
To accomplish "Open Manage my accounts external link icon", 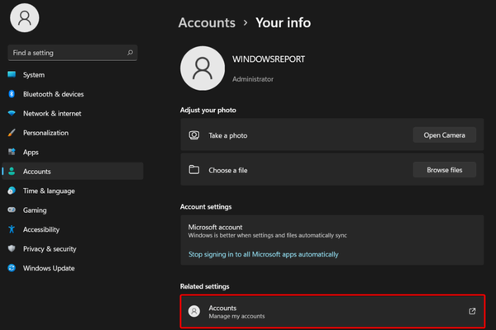I will (472, 311).
